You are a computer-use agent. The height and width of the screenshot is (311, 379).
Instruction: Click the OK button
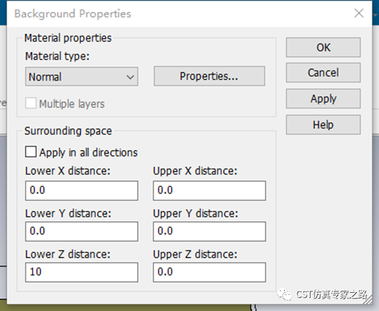pyautogui.click(x=323, y=48)
